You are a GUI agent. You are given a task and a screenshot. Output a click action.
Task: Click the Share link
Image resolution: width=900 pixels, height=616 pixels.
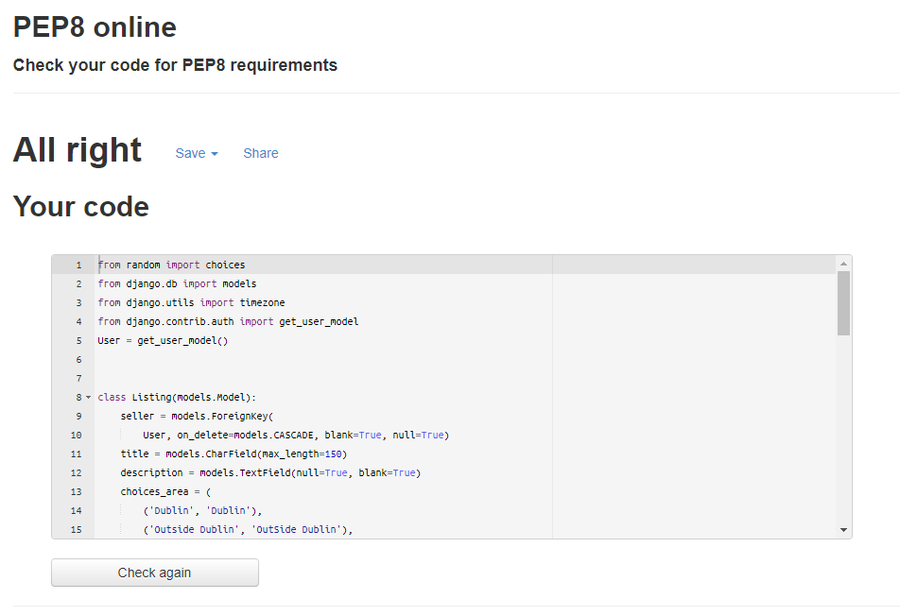261,153
